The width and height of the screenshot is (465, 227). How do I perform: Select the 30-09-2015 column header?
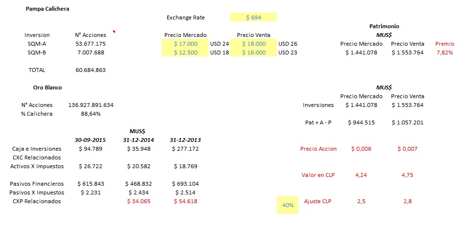click(90, 140)
